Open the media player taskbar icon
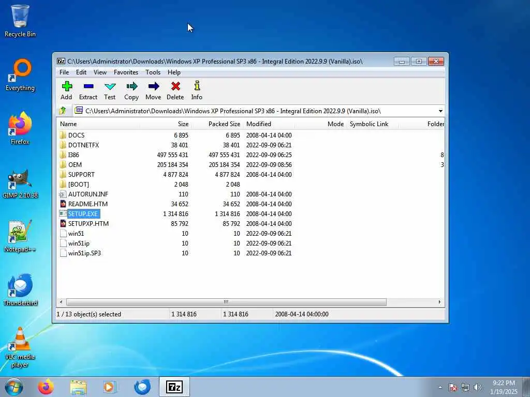 click(x=110, y=387)
